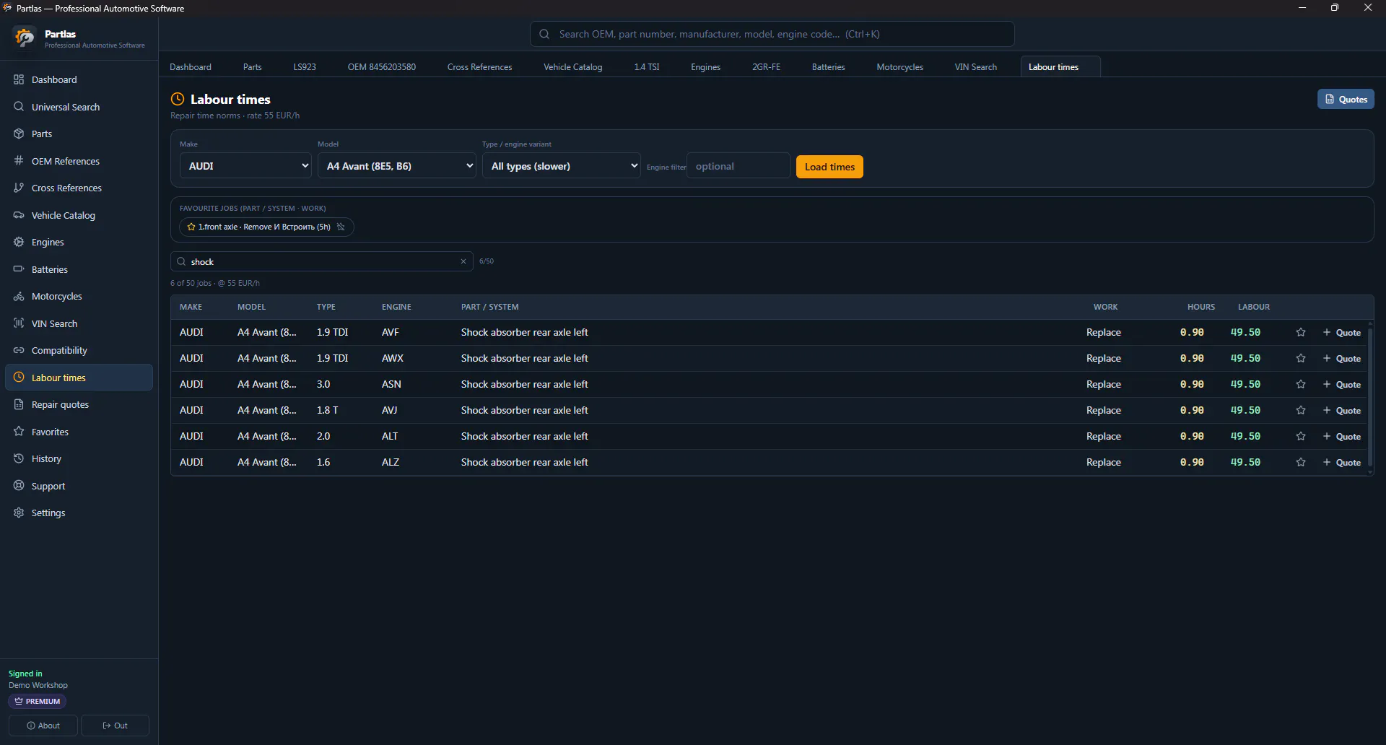Switch to the LS923 tab
The width and height of the screenshot is (1386, 745).
pyautogui.click(x=305, y=67)
